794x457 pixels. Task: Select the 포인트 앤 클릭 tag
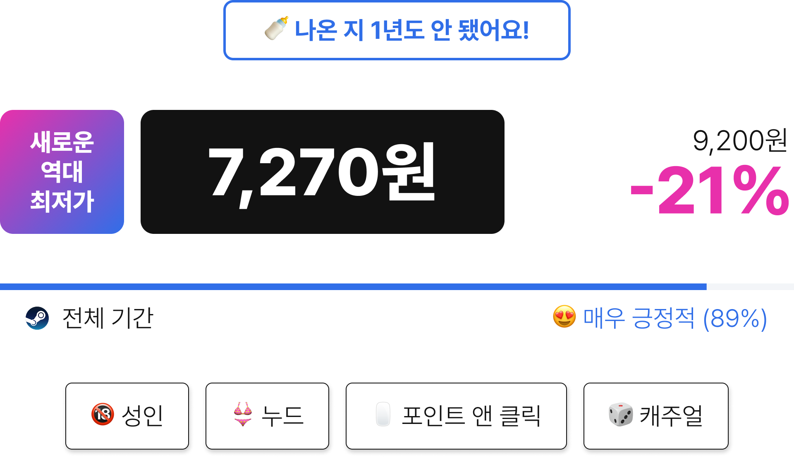coord(456,416)
